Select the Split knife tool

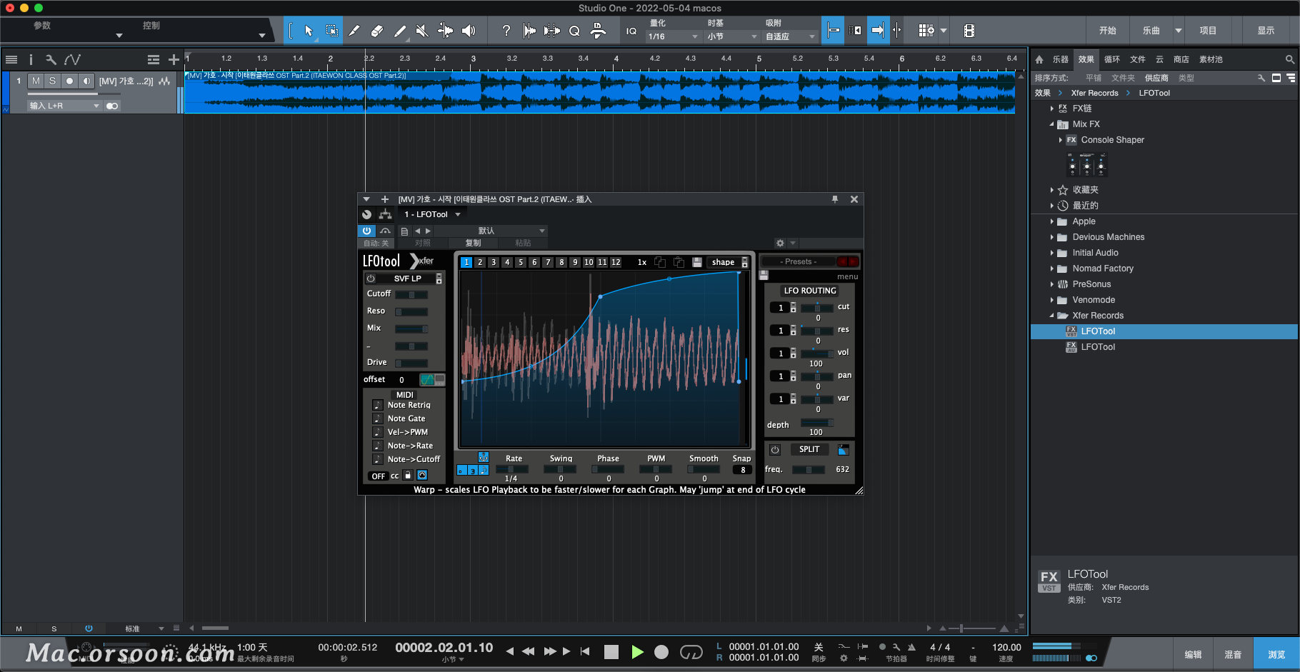pyautogui.click(x=354, y=31)
